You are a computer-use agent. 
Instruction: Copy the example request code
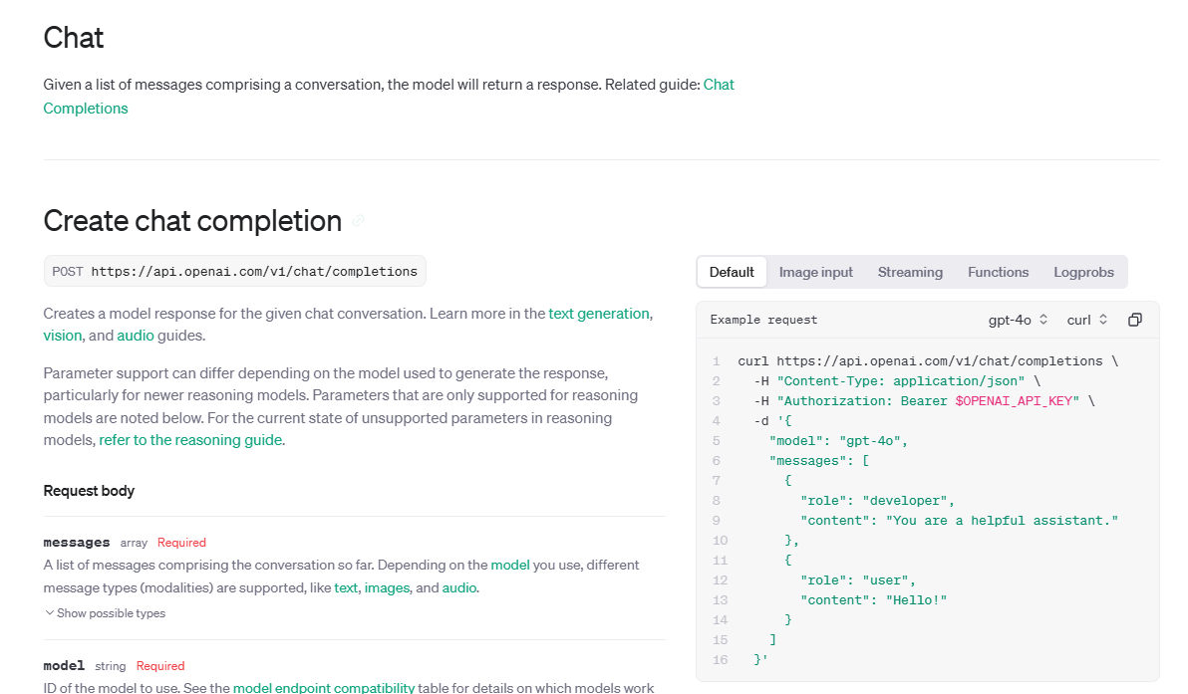1134,320
